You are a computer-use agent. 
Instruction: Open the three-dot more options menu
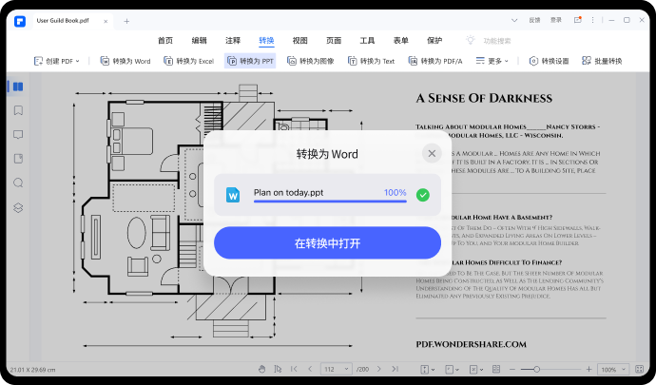tap(592, 20)
